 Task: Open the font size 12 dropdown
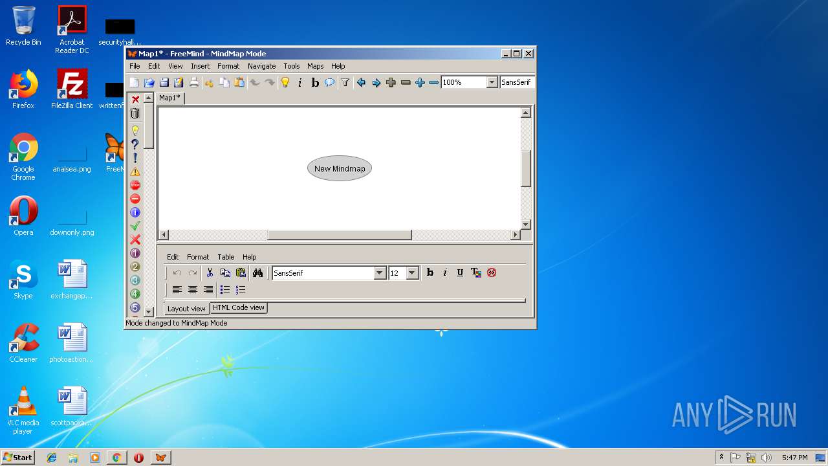click(x=412, y=273)
